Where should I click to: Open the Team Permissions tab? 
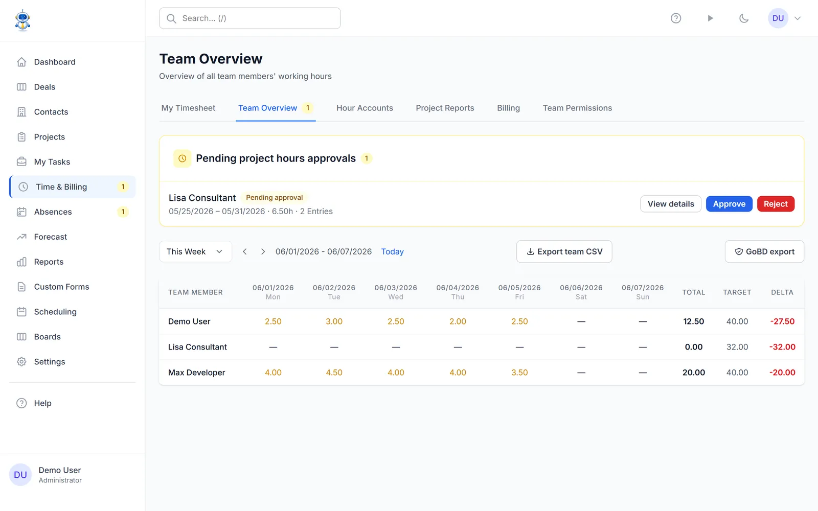click(577, 108)
